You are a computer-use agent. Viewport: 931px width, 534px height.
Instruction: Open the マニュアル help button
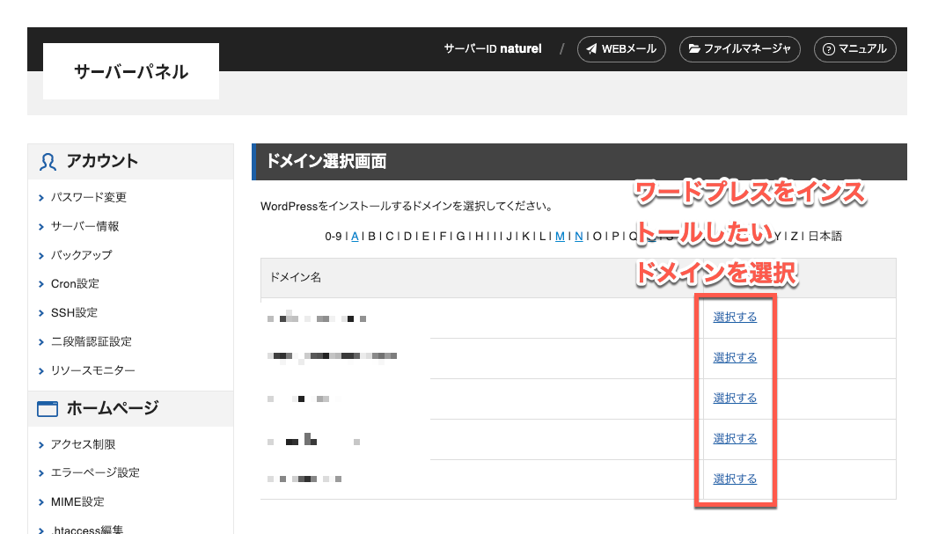click(x=854, y=49)
